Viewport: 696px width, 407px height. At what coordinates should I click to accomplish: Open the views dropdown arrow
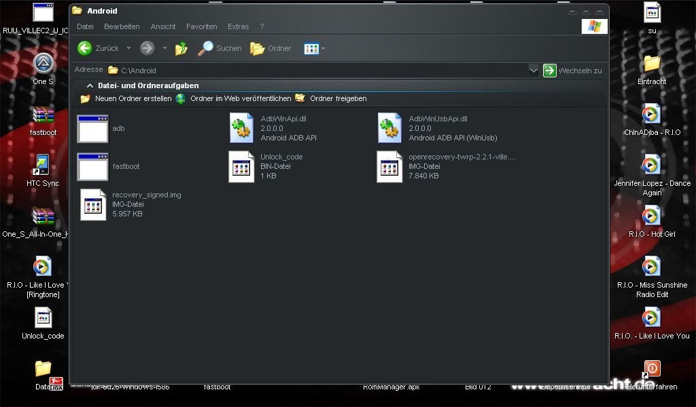(323, 49)
